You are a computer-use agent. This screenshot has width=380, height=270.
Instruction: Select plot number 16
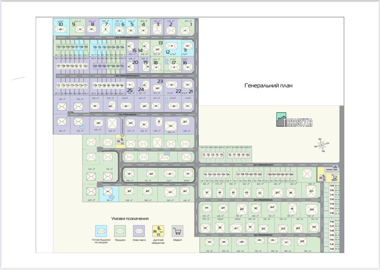click(x=185, y=63)
